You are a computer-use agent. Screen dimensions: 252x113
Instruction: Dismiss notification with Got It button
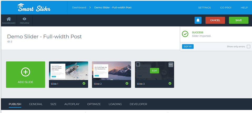tap(188, 46)
